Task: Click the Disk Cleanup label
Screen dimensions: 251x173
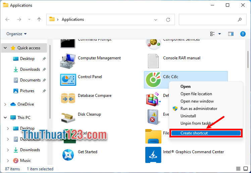Action: pyautogui.click(x=89, y=114)
